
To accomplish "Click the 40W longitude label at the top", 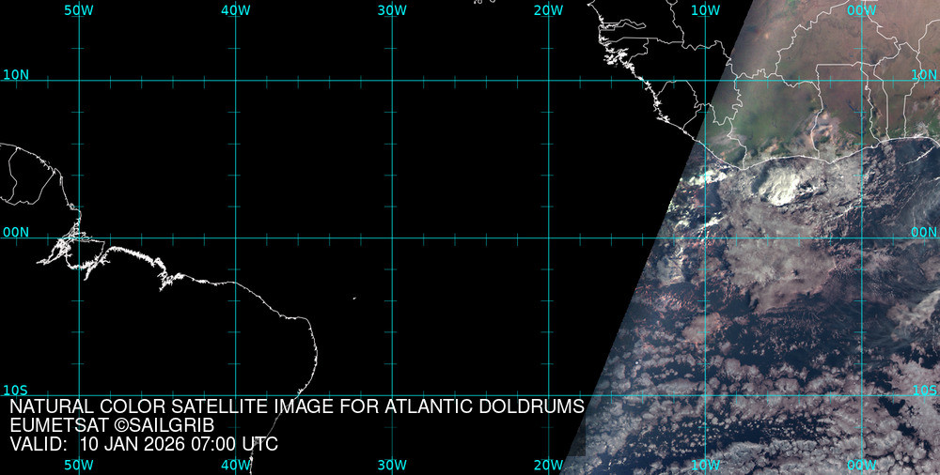I will point(235,9).
